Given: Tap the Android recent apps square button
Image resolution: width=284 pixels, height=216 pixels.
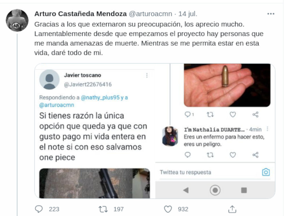Looking at the screenshot, I should pos(244,190).
